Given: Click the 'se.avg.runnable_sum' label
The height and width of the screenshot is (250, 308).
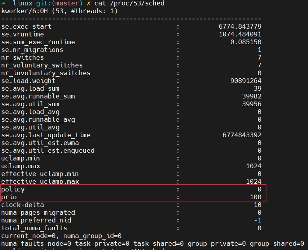Looking at the screenshot, I should pyautogui.click(x=38, y=96).
